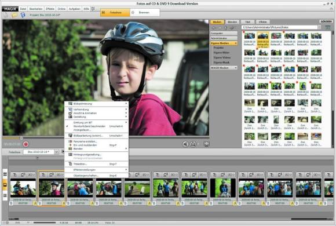Image resolution: width=336 pixels, height=226 pixels.
Task: Expand the Drehung um 90° submenu
Action: tap(96, 122)
